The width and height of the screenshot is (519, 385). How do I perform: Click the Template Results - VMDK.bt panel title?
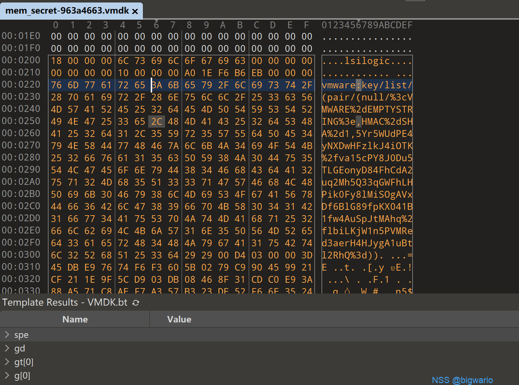point(65,302)
